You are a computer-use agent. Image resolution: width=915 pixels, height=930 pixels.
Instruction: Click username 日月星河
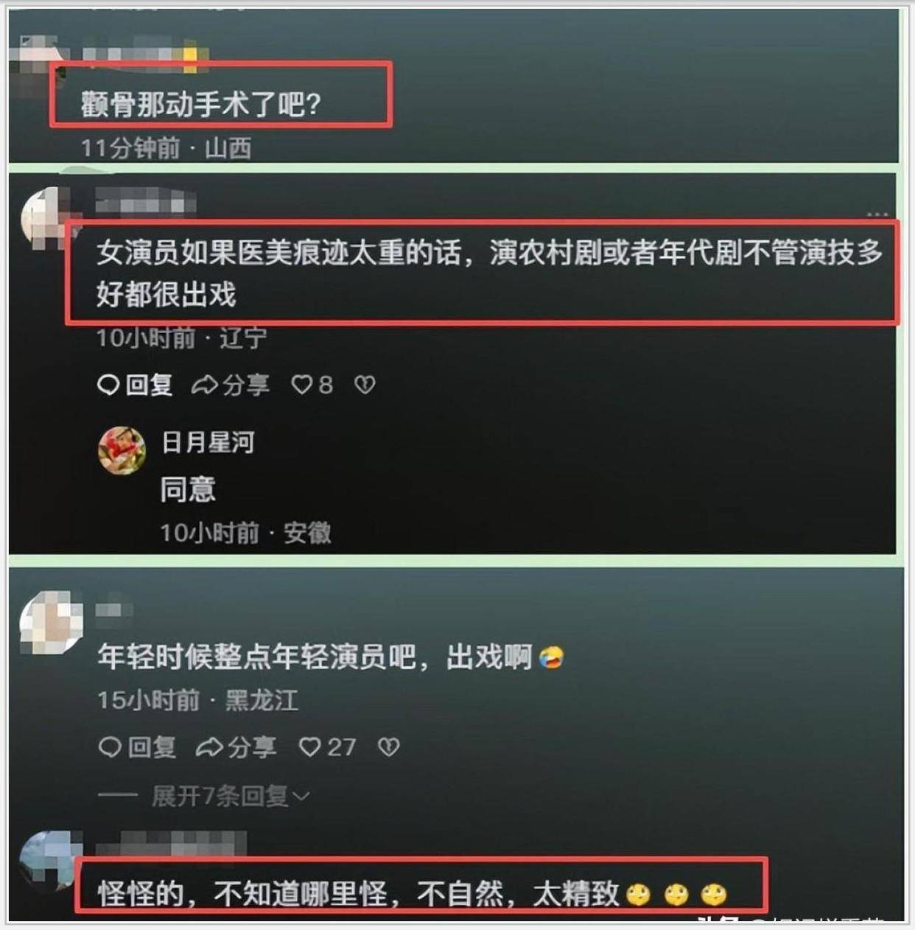(208, 442)
